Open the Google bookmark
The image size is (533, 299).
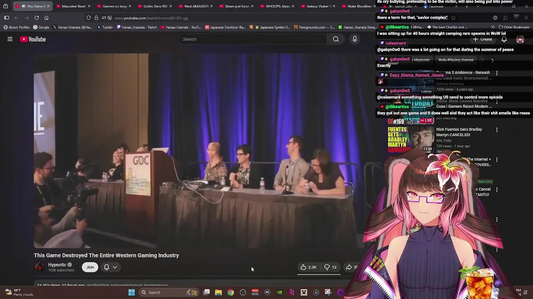[41, 27]
